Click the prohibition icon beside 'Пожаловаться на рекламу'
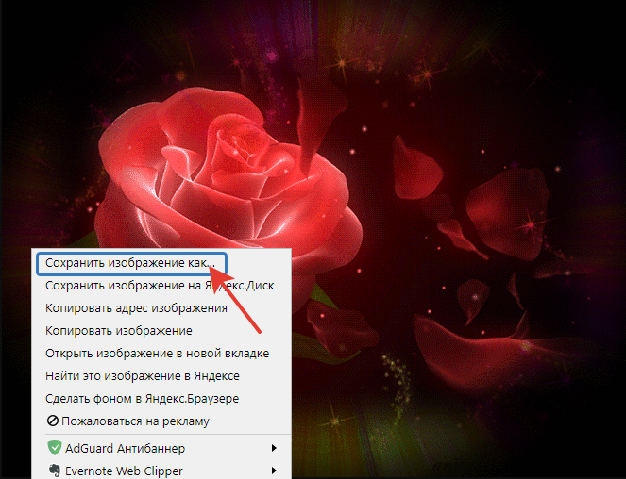 tap(52, 421)
